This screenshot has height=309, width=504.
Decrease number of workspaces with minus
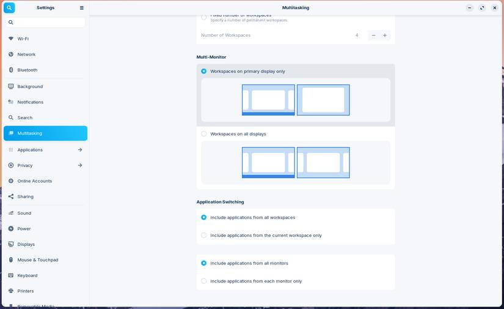click(x=373, y=35)
